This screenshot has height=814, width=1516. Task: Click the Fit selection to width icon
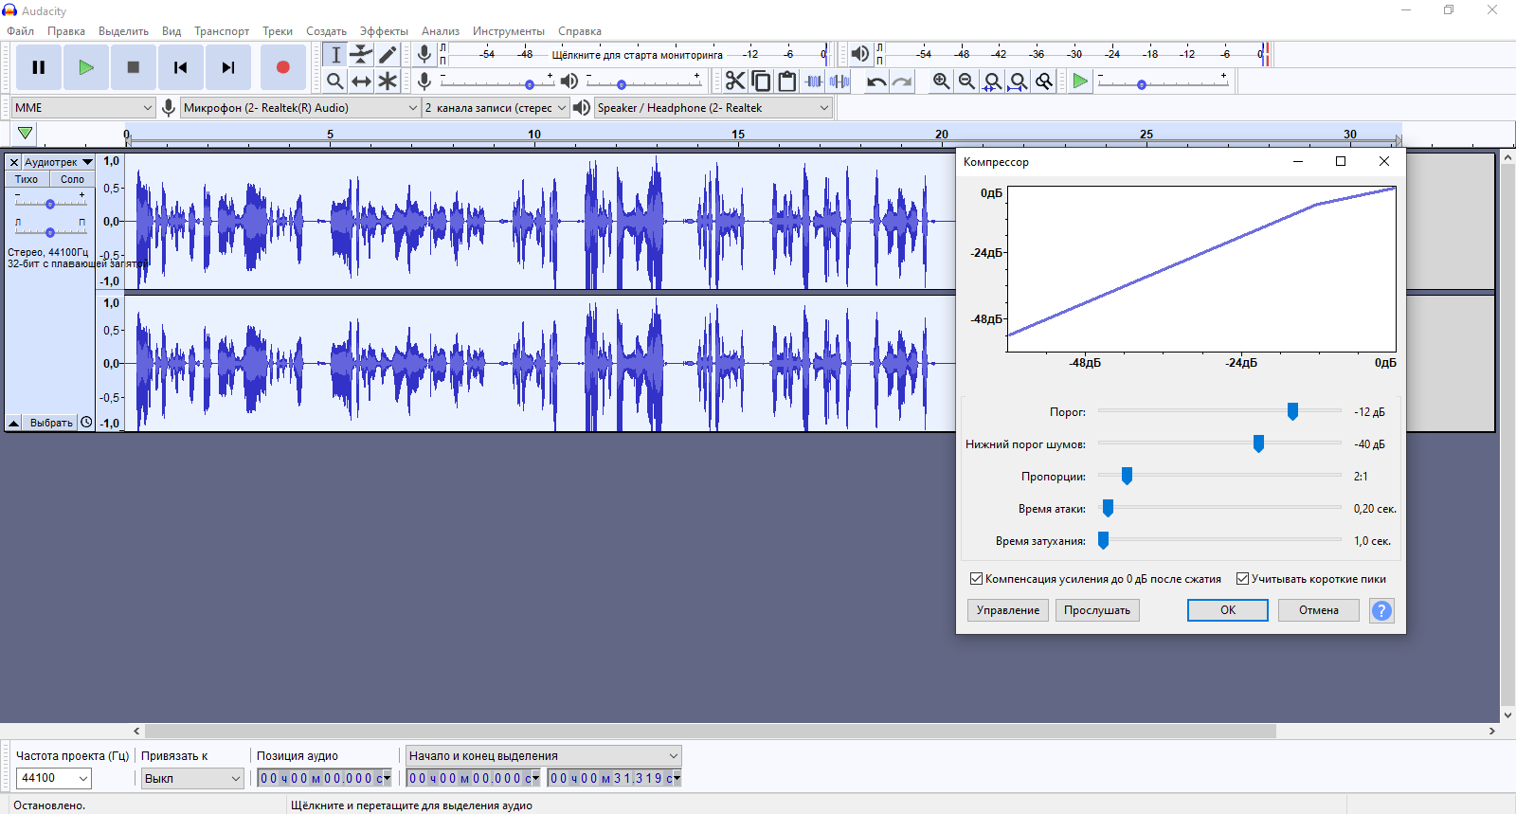[x=992, y=81]
